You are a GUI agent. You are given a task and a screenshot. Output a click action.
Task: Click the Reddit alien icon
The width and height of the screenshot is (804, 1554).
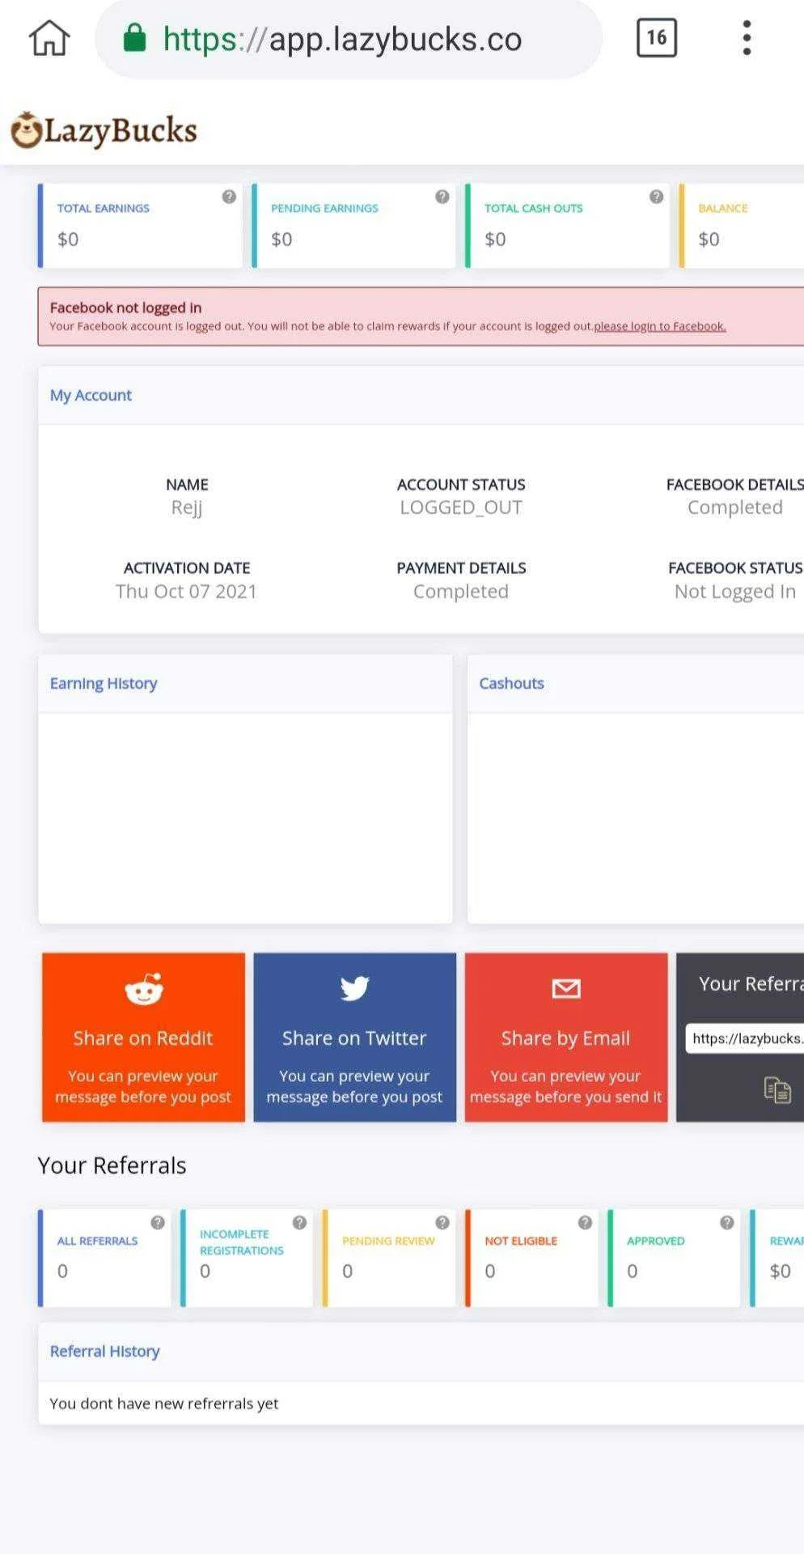[x=144, y=988]
